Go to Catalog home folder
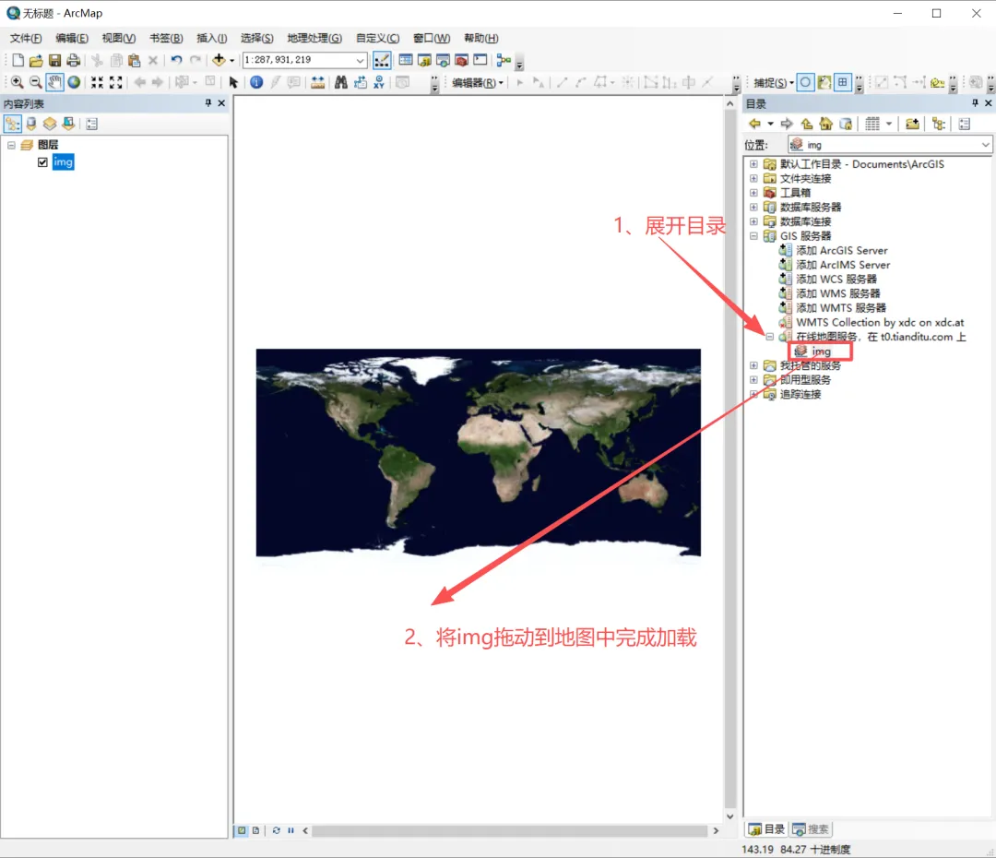 [825, 124]
